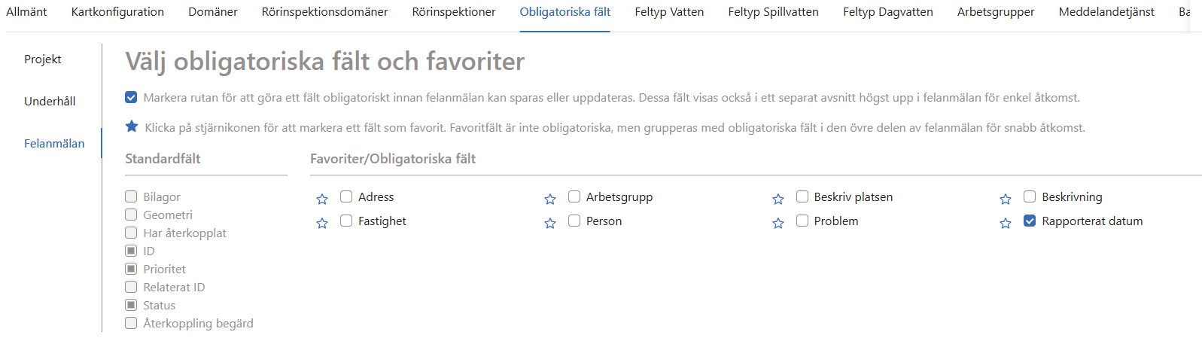The image size is (1202, 344).
Task: Tick the Problem checkbox
Action: tap(802, 221)
